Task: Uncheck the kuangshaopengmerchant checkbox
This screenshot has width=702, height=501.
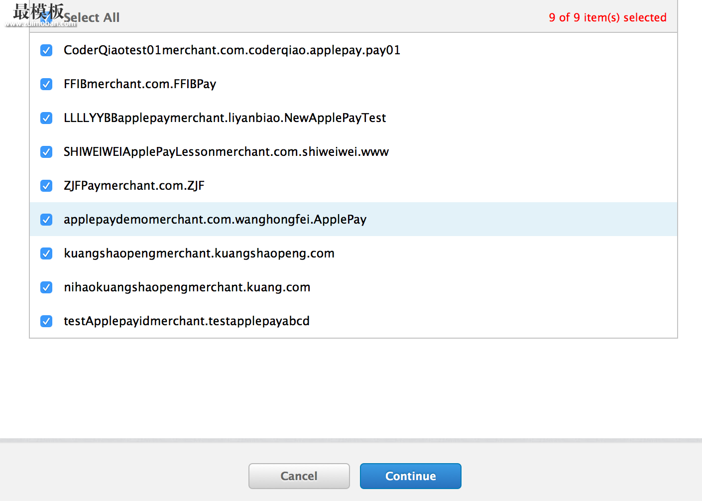Action: point(46,253)
